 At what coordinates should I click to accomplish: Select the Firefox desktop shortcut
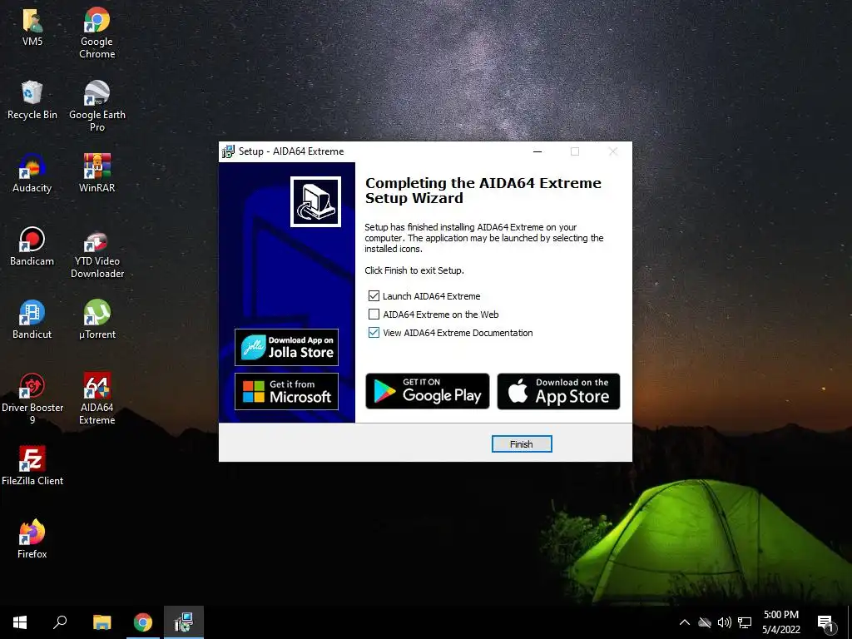click(32, 539)
